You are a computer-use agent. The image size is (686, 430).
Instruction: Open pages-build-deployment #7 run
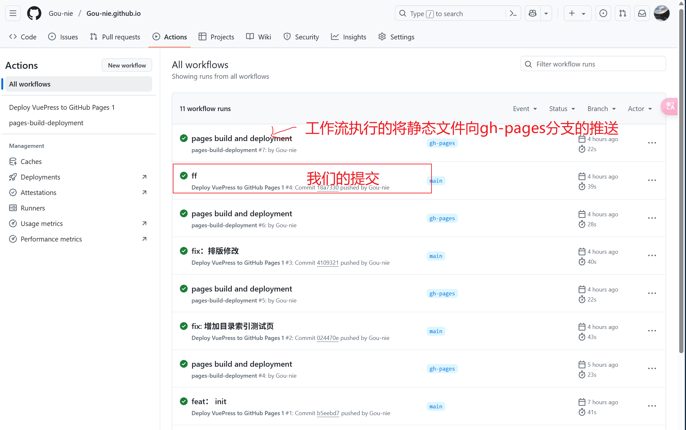(x=242, y=138)
